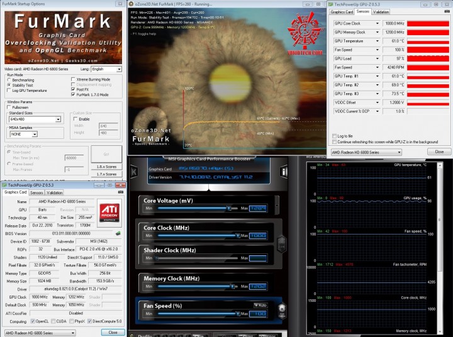
Task: Check the Log to file option
Action: pyautogui.click(x=335, y=136)
